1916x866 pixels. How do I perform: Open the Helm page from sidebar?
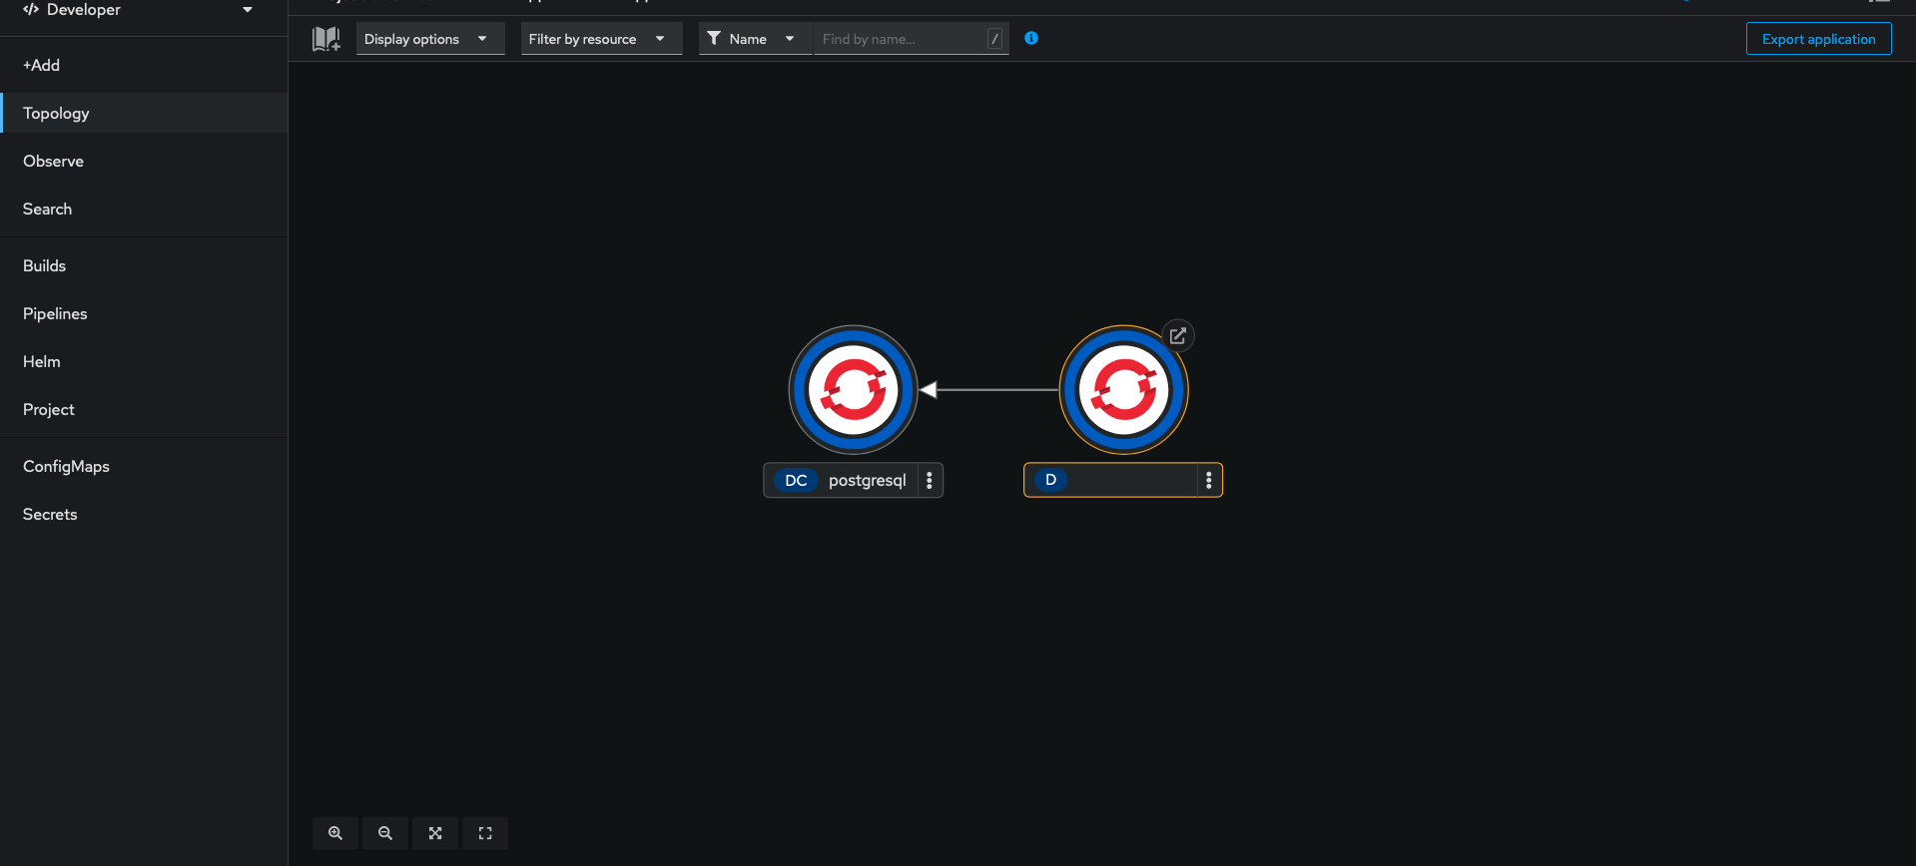(42, 361)
